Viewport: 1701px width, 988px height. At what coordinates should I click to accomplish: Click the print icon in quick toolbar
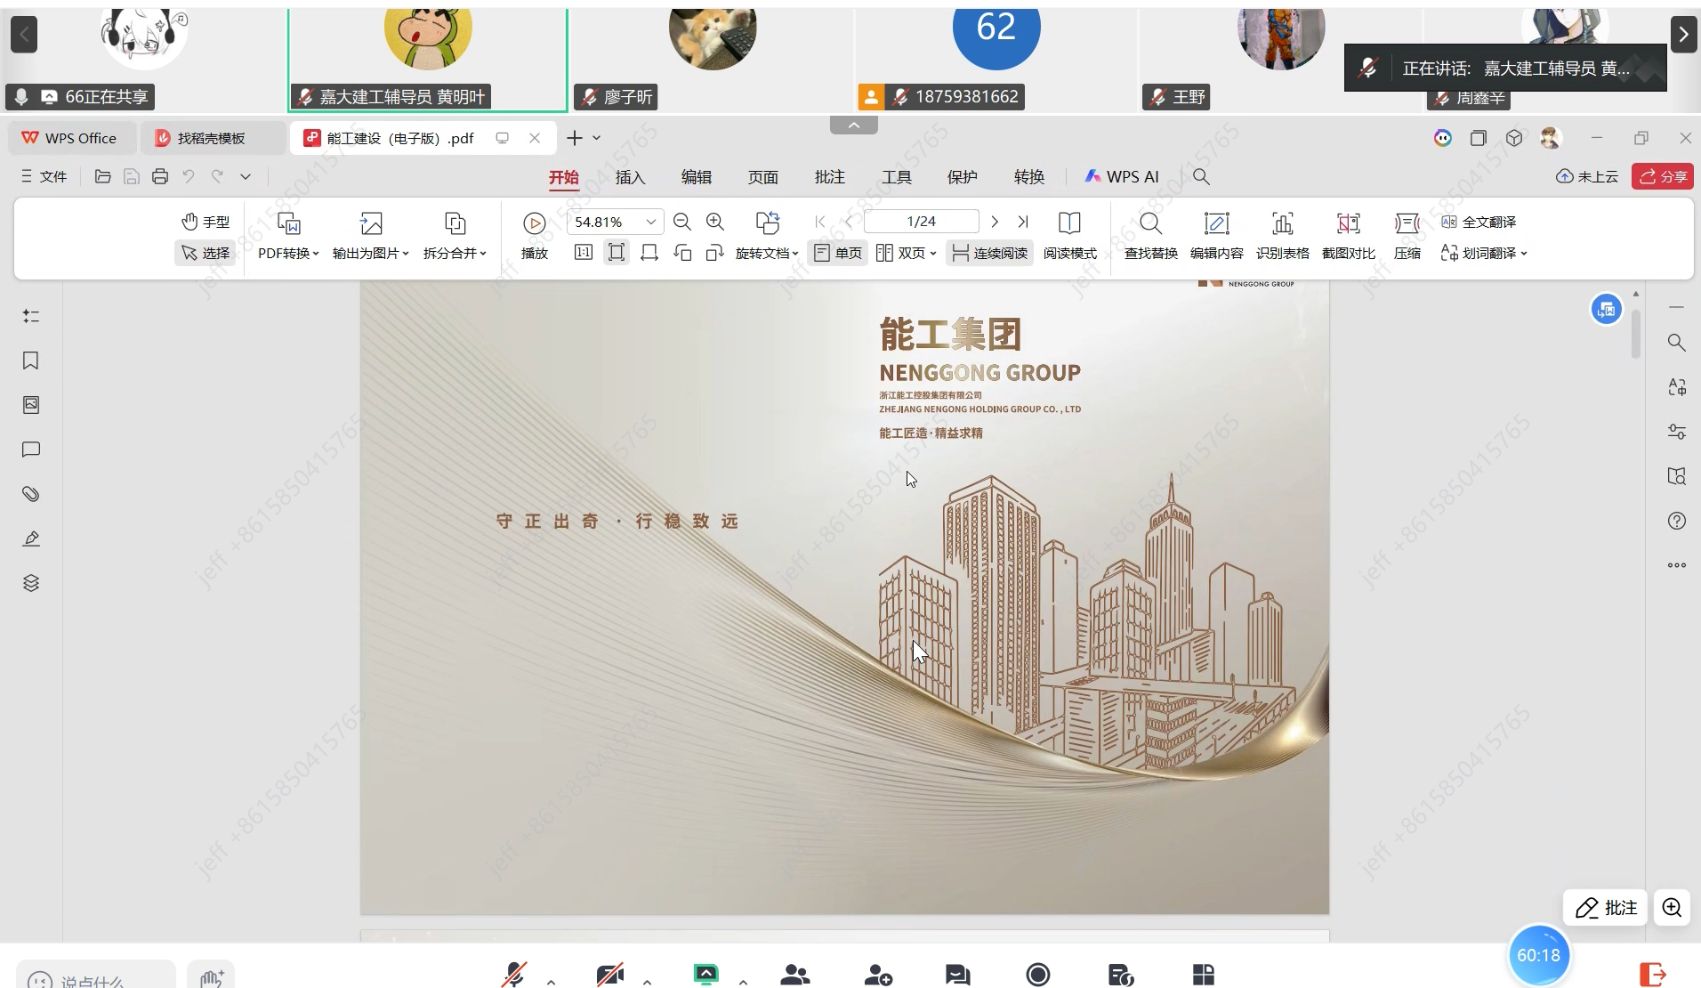(x=160, y=176)
